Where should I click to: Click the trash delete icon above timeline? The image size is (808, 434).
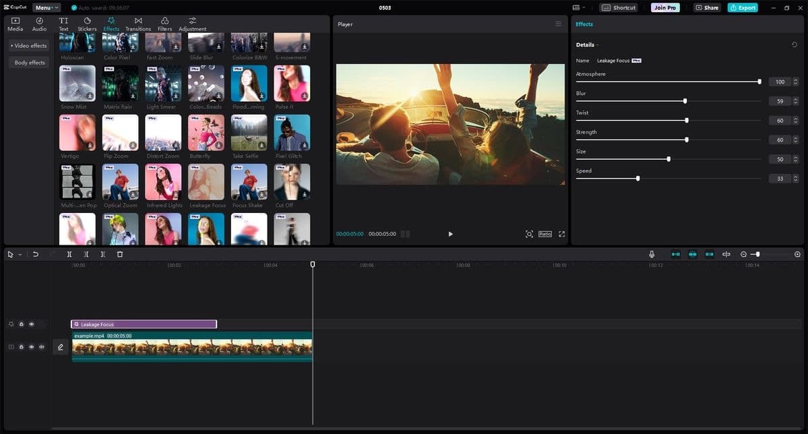[x=120, y=254]
